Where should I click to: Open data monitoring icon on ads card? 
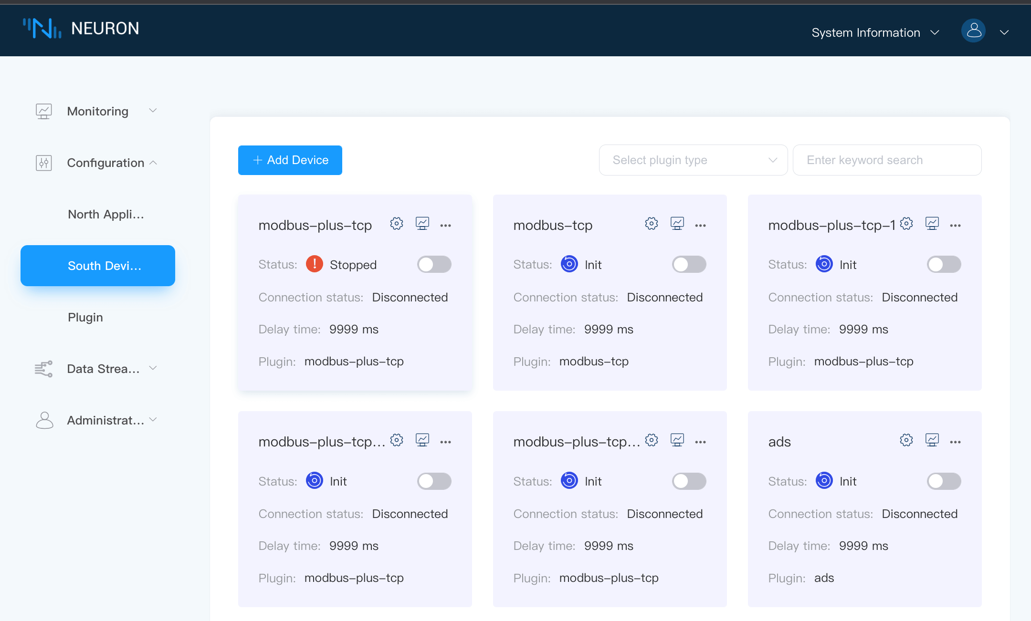pyautogui.click(x=932, y=440)
